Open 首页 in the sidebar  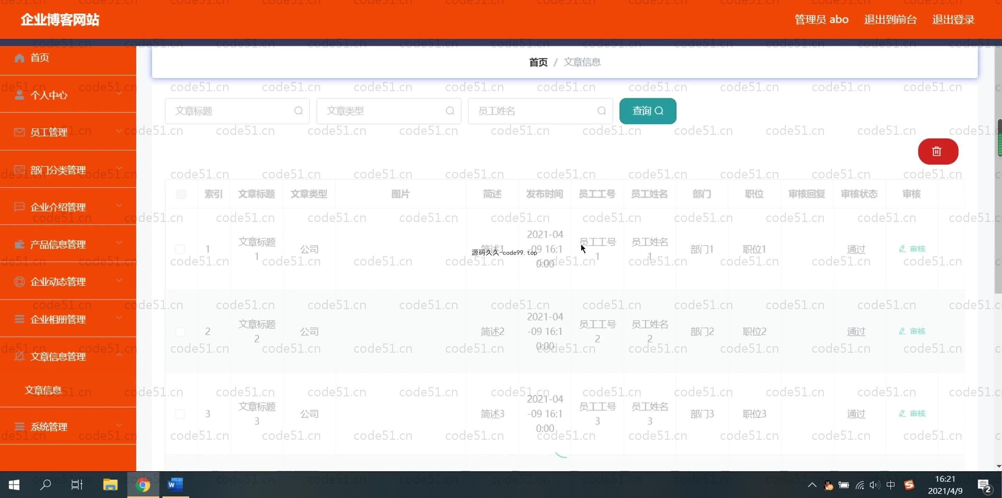[68, 58]
